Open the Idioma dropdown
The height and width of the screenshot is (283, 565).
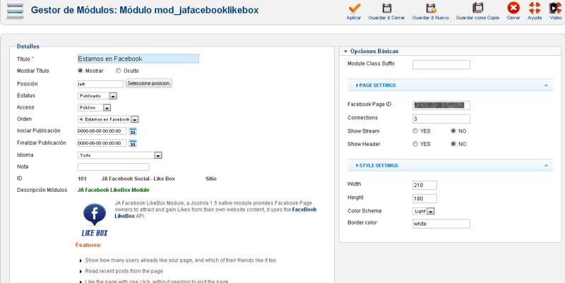119,155
